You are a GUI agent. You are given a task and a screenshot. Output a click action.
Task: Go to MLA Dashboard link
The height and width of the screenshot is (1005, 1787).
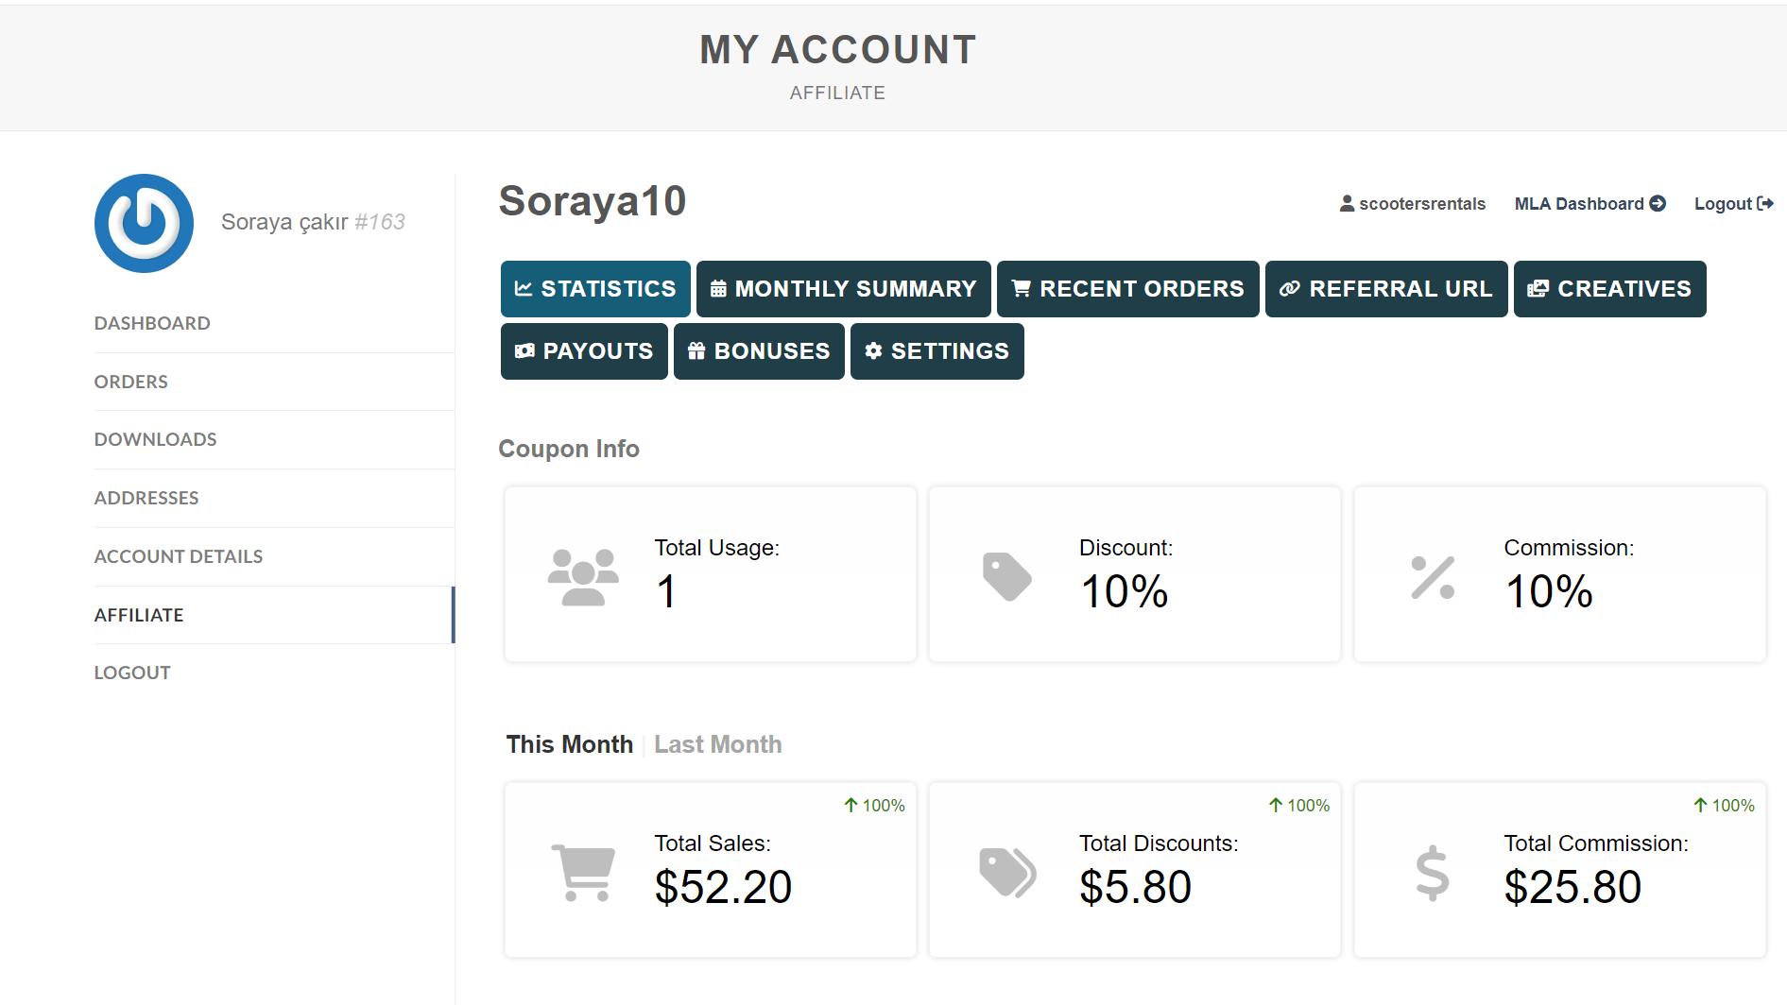click(x=1589, y=204)
